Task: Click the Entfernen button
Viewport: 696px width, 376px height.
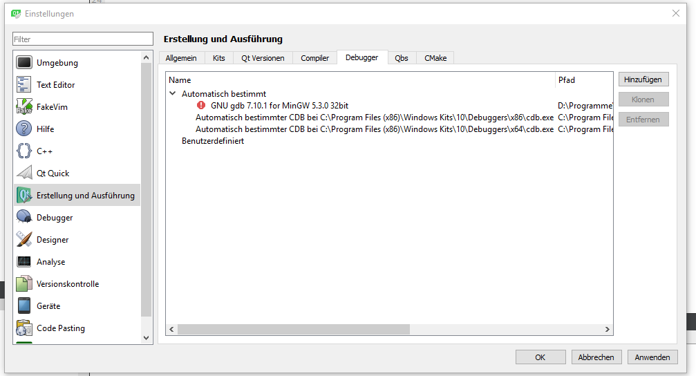Action: tap(643, 120)
